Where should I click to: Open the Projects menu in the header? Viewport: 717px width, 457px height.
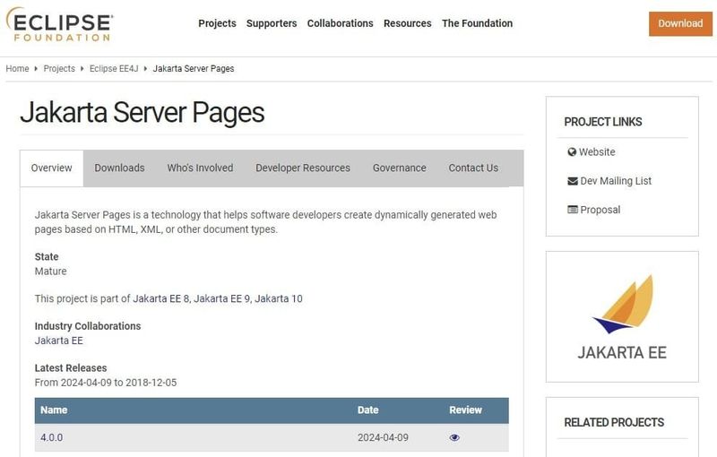(217, 23)
